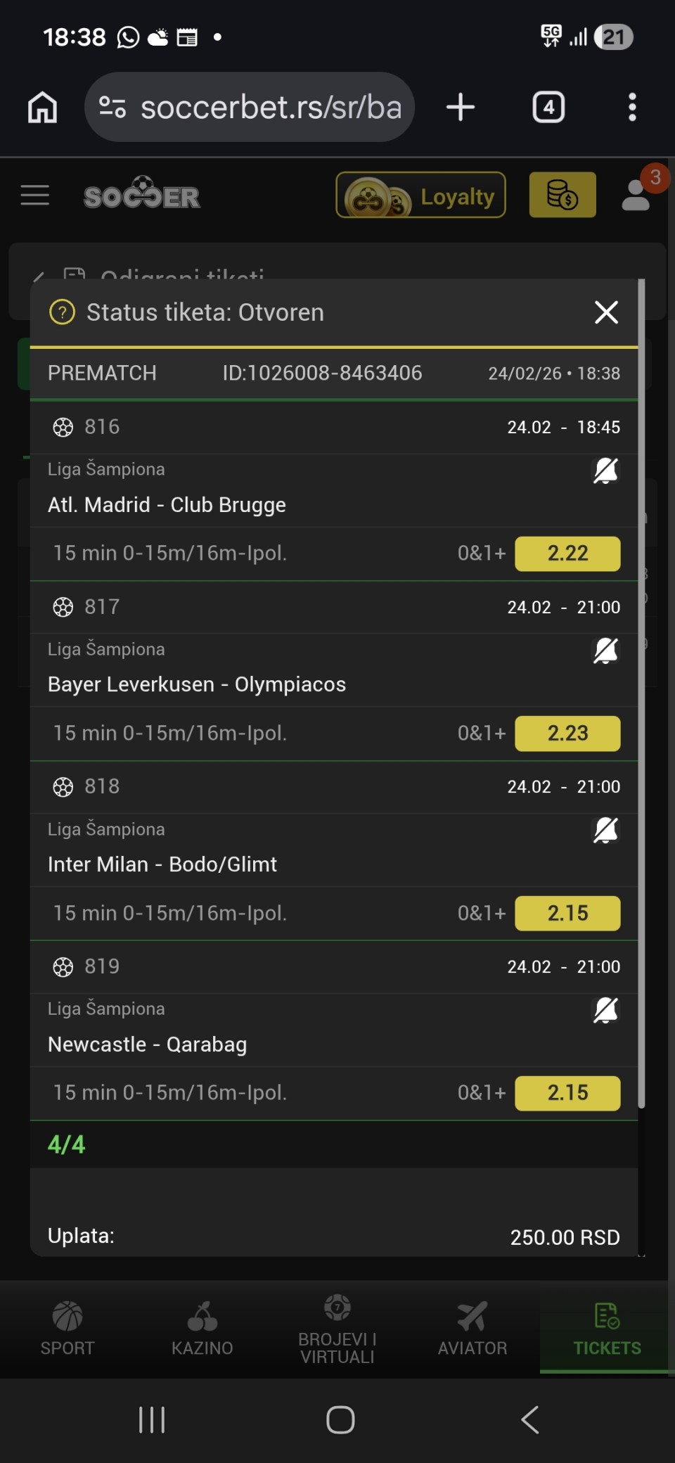Viewport: 675px width, 1463px height.
Task: Close the ticket status dialog
Action: pyautogui.click(x=606, y=312)
